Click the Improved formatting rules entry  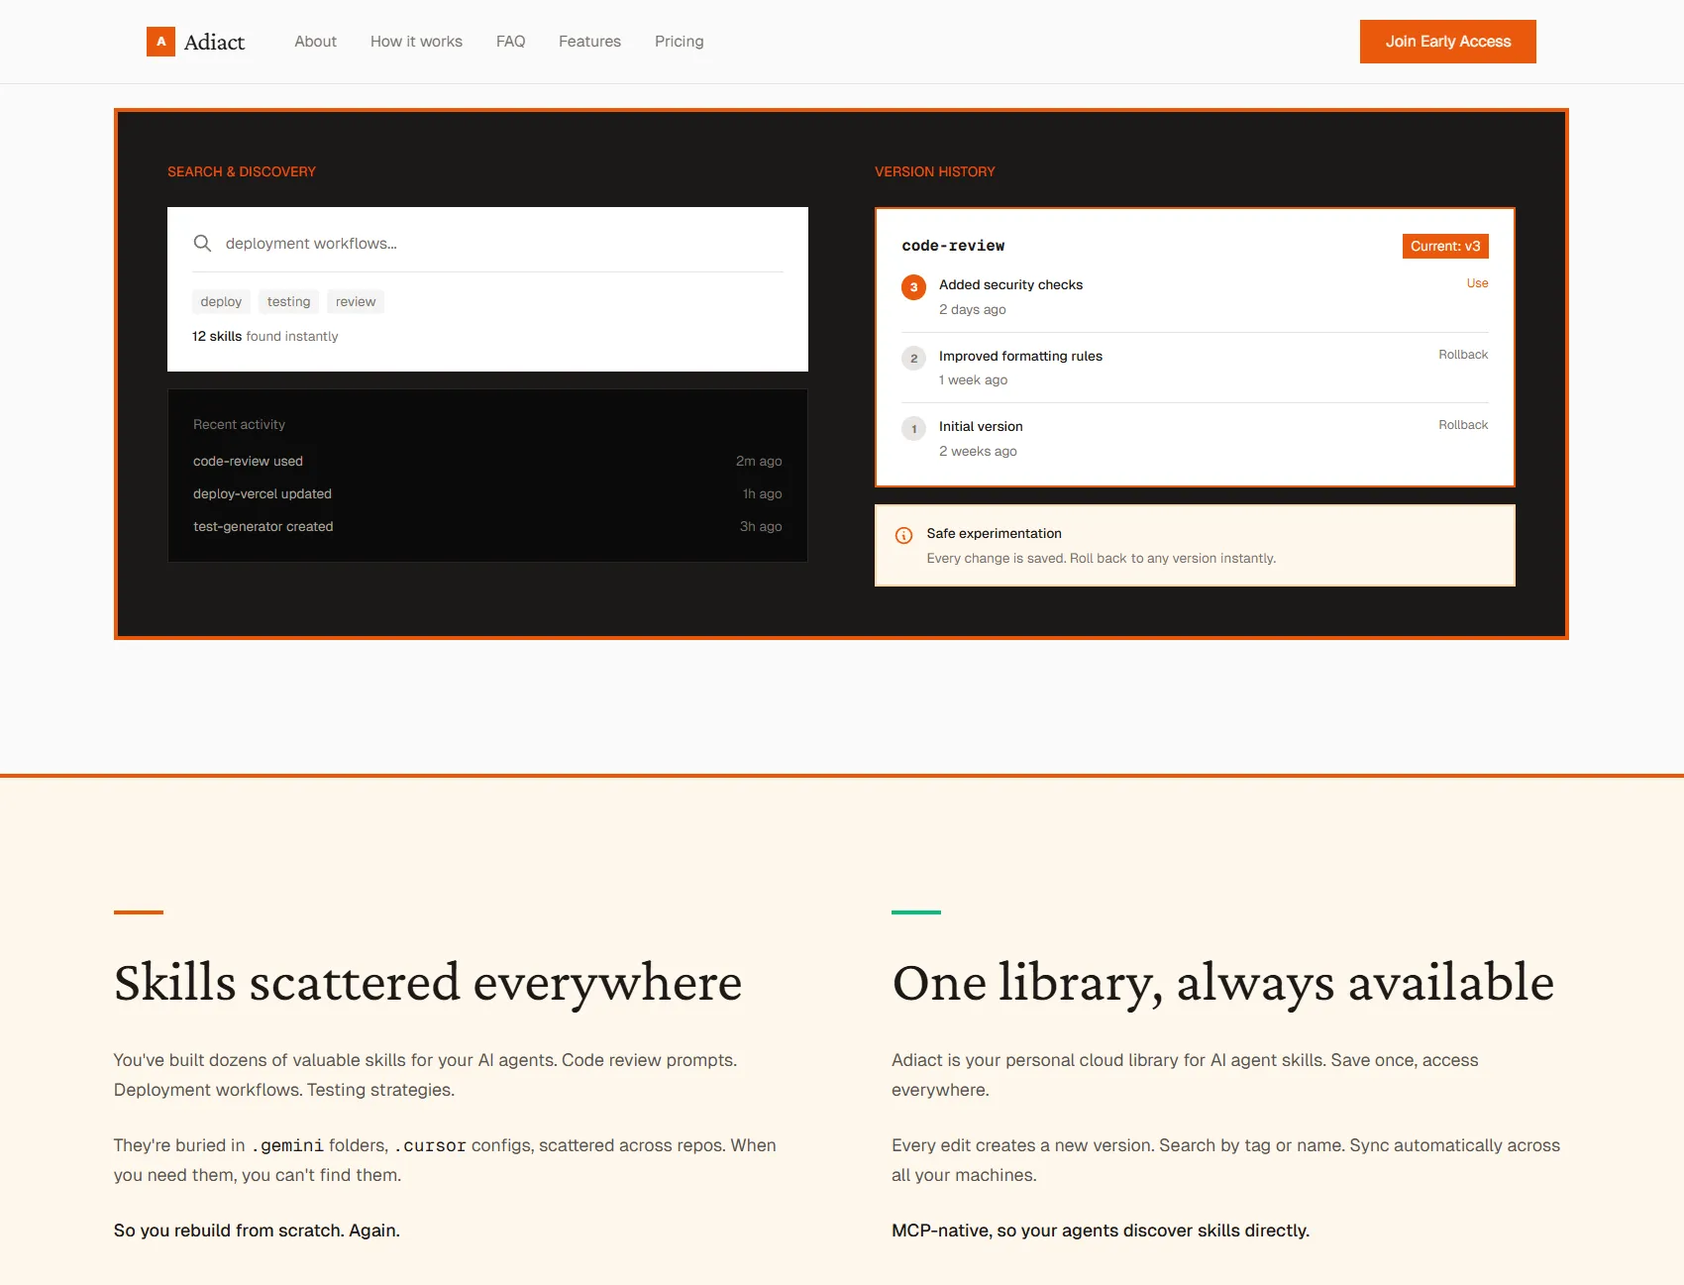pyautogui.click(x=1020, y=356)
